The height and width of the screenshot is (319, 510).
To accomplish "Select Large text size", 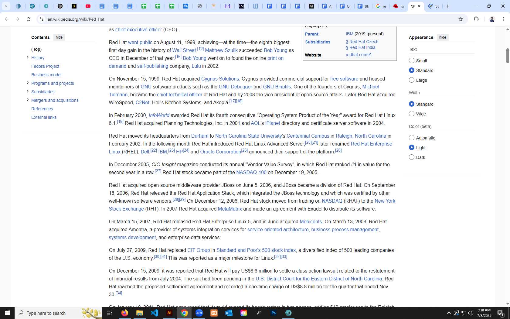I will (x=412, y=80).
